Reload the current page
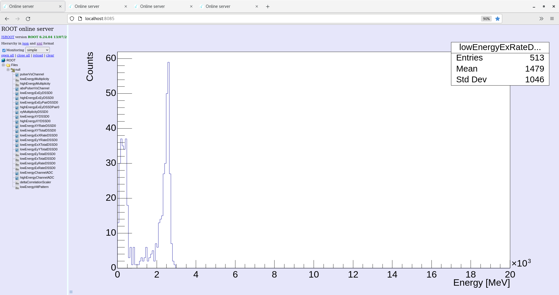 [x=28, y=19]
